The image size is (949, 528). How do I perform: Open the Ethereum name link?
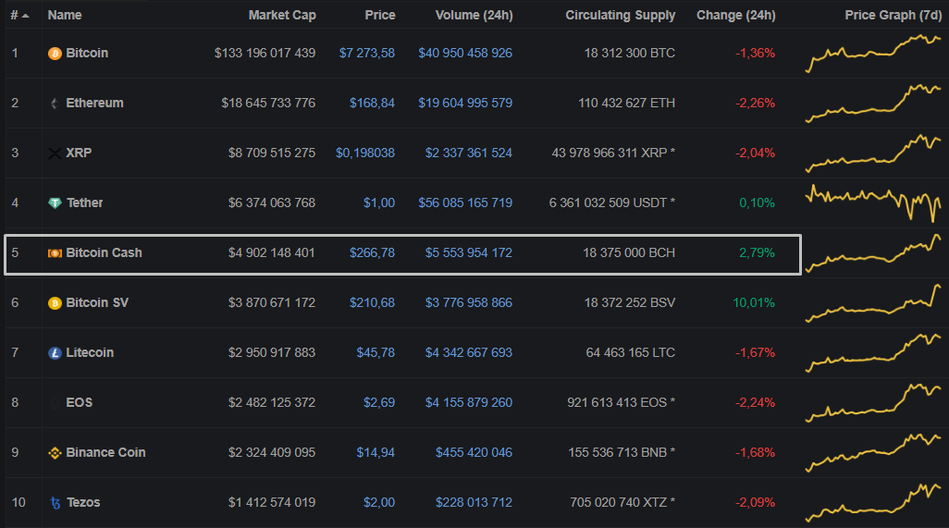point(94,104)
